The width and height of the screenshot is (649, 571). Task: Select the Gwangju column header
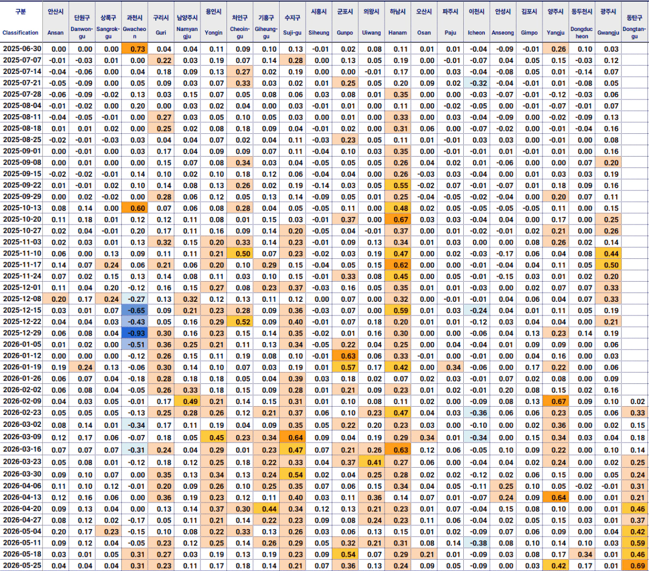coord(608,22)
